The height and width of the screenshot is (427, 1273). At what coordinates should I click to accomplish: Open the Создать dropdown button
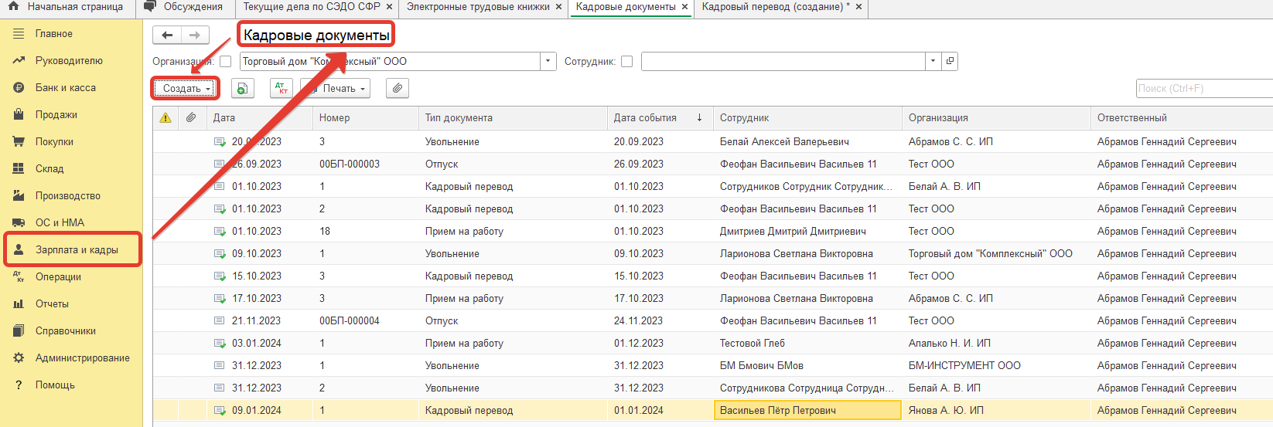pos(186,89)
